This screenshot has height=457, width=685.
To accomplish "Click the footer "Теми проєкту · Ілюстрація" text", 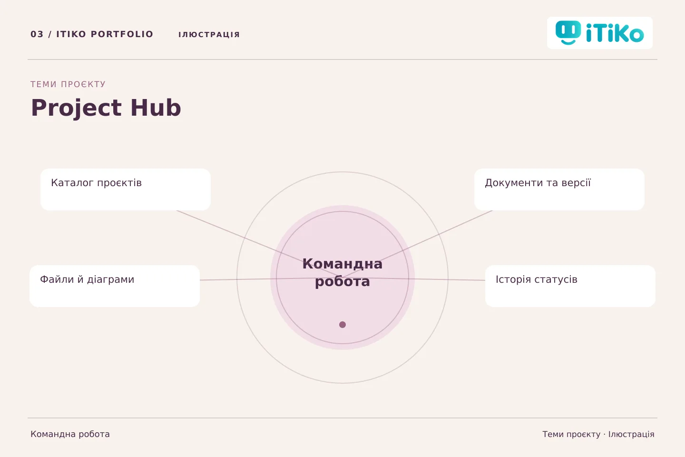I will [598, 434].
